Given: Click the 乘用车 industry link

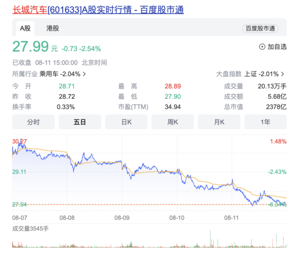Looking at the screenshot, I should coord(49,74).
